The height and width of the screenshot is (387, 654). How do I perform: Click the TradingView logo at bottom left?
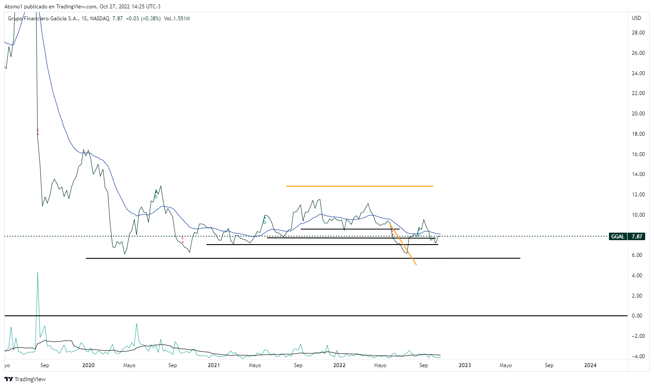(x=25, y=379)
